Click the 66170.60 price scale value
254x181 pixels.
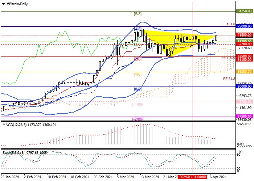click(x=245, y=48)
